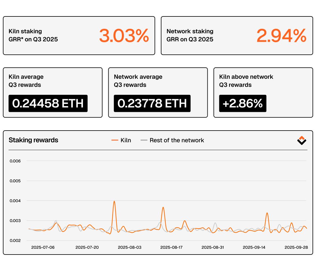The height and width of the screenshot is (260, 316).
Task: Click the 0.23778 ETH rewards badge
Action: click(152, 103)
